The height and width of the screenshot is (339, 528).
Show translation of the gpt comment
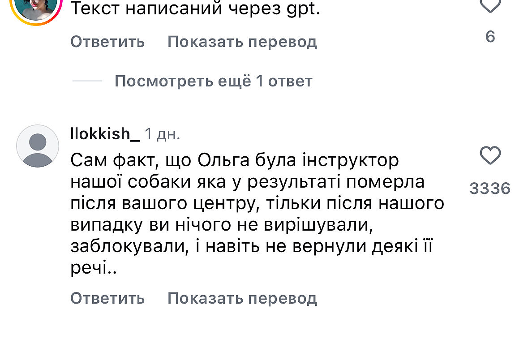242,42
